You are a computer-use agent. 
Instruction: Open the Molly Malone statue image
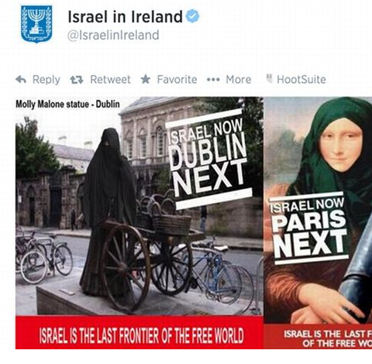[139, 223]
